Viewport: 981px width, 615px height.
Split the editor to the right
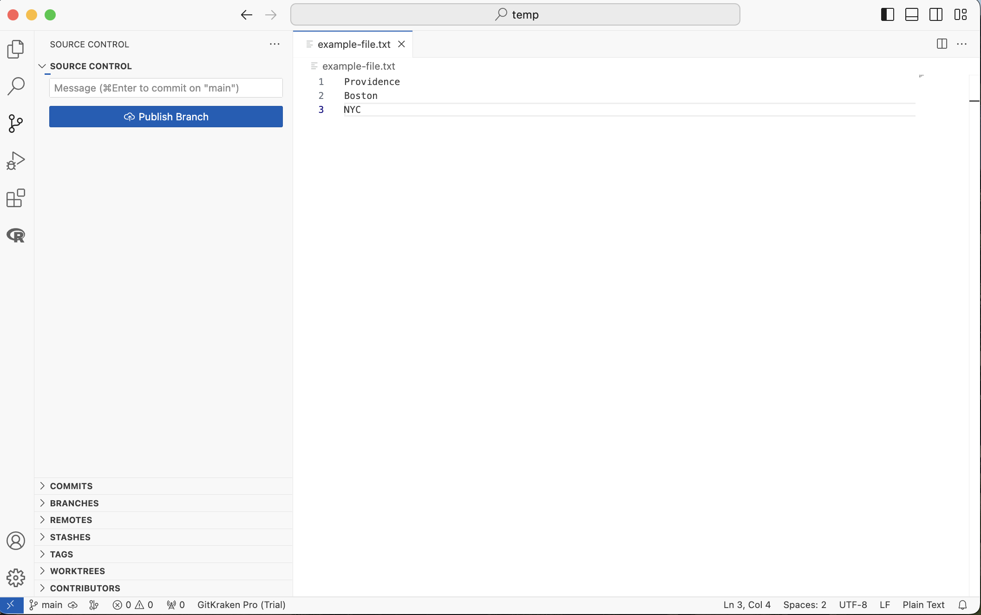click(942, 44)
